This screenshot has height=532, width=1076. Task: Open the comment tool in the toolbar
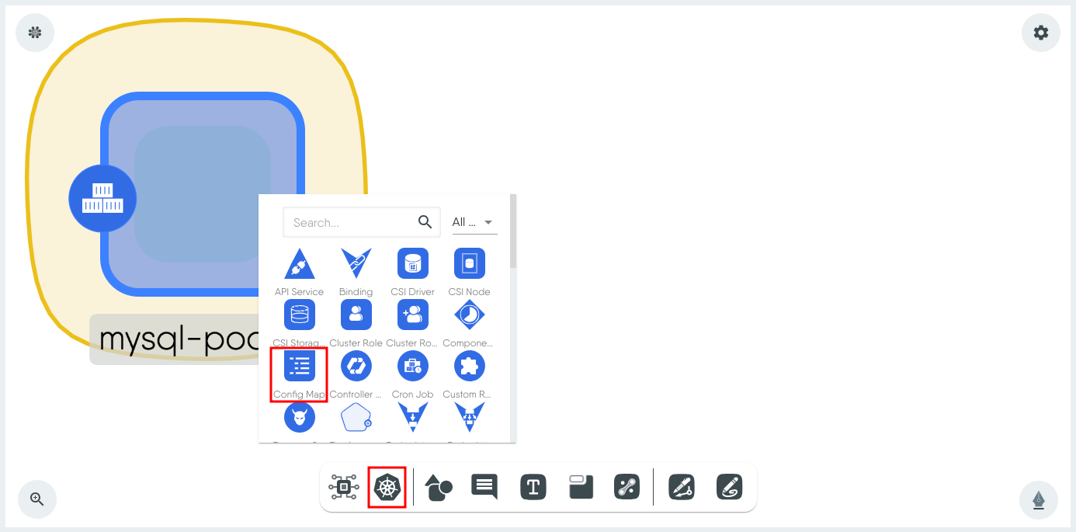point(484,487)
